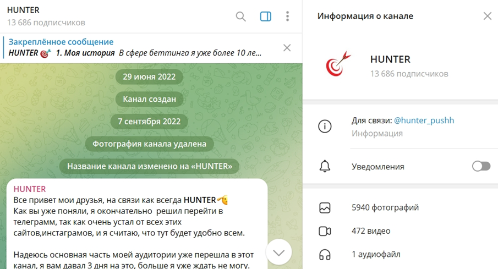
Task: Click HUNTER sender name on the message
Action: [30, 189]
